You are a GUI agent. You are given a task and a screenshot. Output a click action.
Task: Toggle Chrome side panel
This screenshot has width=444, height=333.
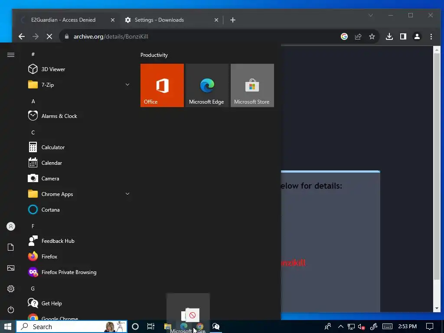click(x=403, y=36)
